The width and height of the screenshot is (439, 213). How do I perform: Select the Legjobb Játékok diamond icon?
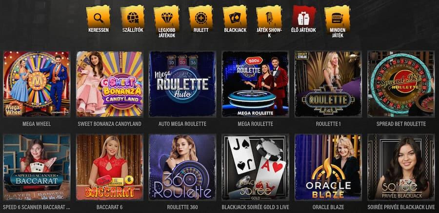(167, 18)
